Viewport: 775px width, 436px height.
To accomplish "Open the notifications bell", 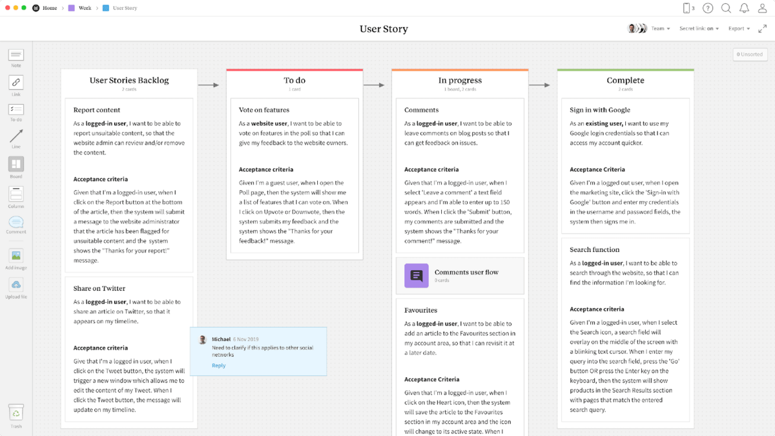I will point(744,8).
